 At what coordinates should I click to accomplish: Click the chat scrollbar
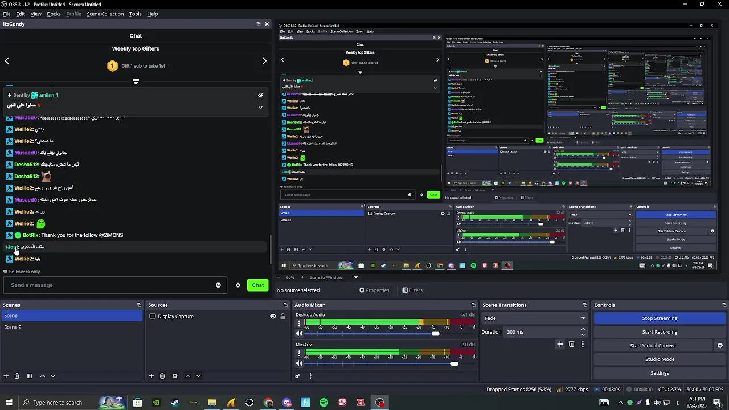coord(271,248)
